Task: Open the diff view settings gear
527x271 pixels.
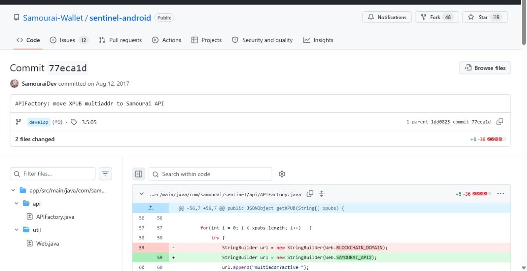Action: [282, 174]
